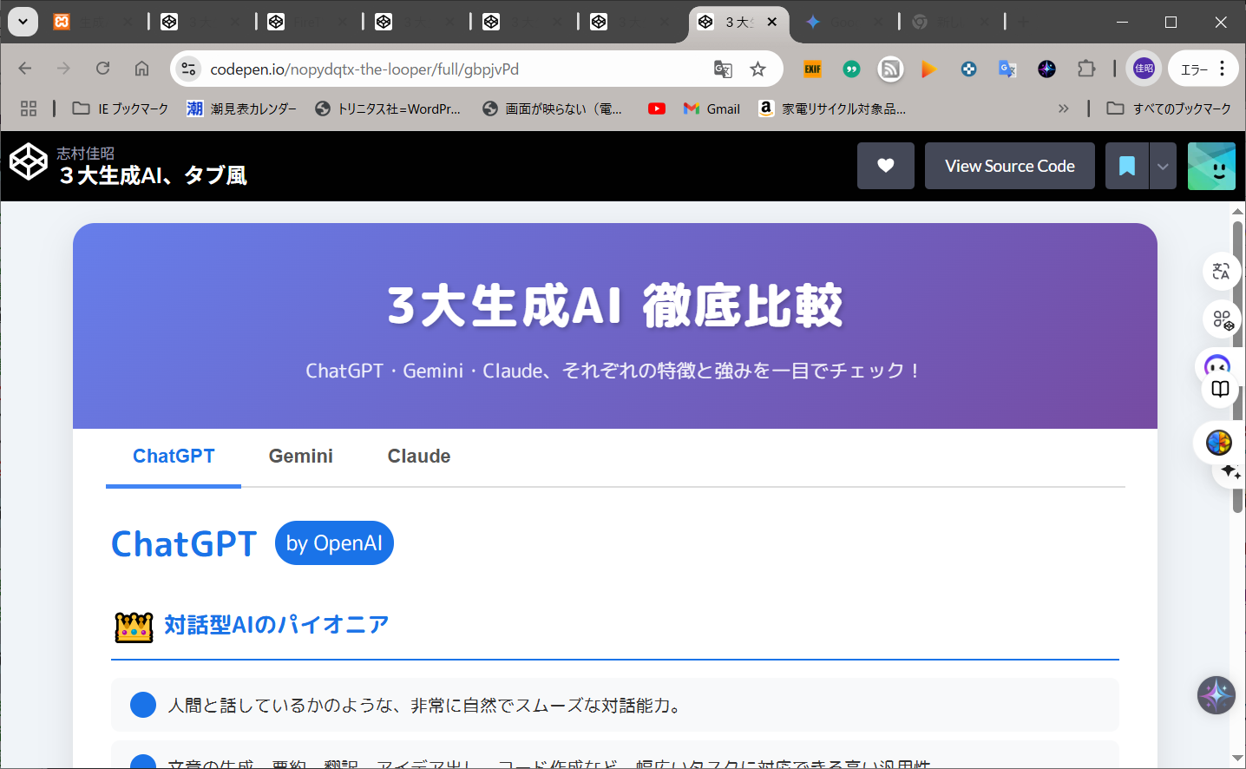
Task: Go back to the previous page
Action: [25, 69]
